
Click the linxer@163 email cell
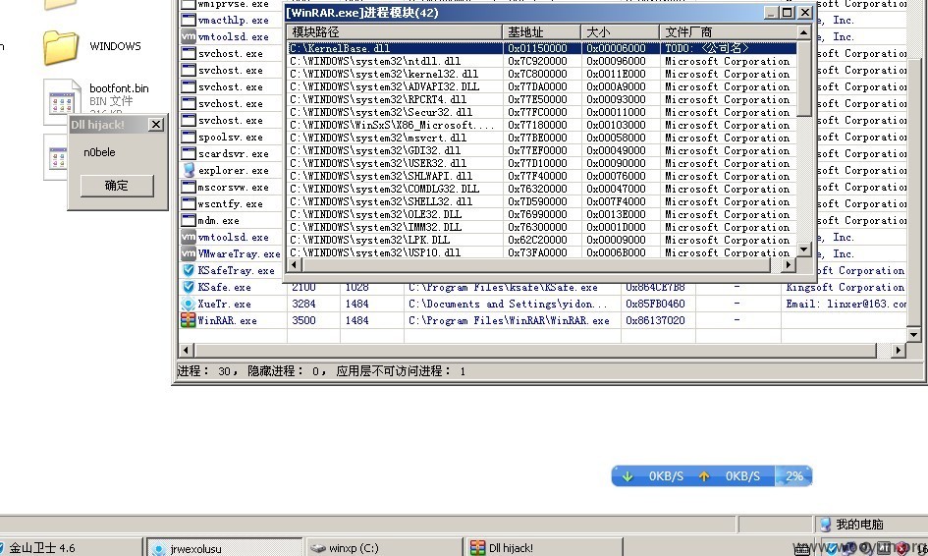point(846,304)
